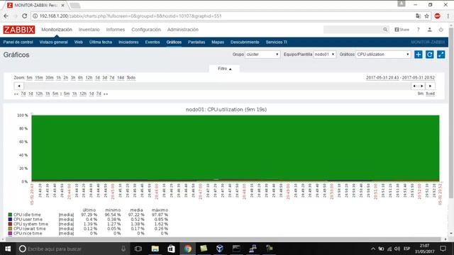Open notification center icon
Image resolution: width=454 pixels, height=255 pixels.
[x=443, y=249]
